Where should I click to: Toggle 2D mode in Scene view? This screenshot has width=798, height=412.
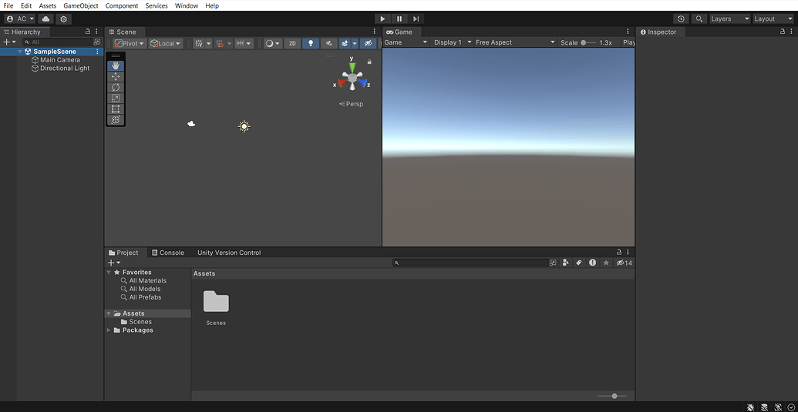click(292, 43)
